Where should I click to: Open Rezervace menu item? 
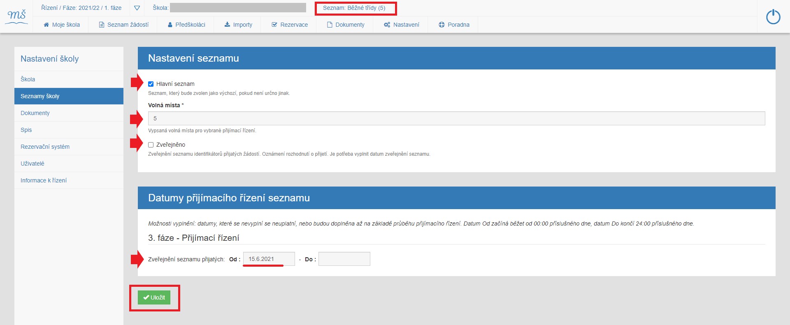pyautogui.click(x=290, y=25)
